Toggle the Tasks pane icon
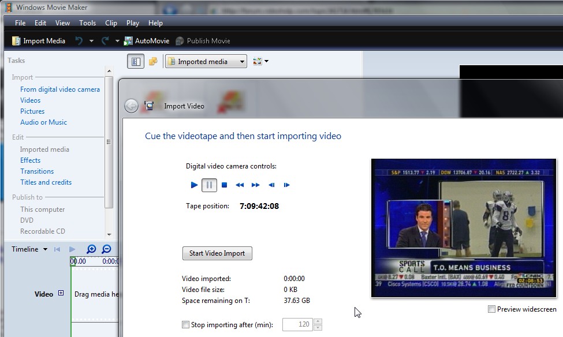The image size is (563, 337). pos(136,61)
